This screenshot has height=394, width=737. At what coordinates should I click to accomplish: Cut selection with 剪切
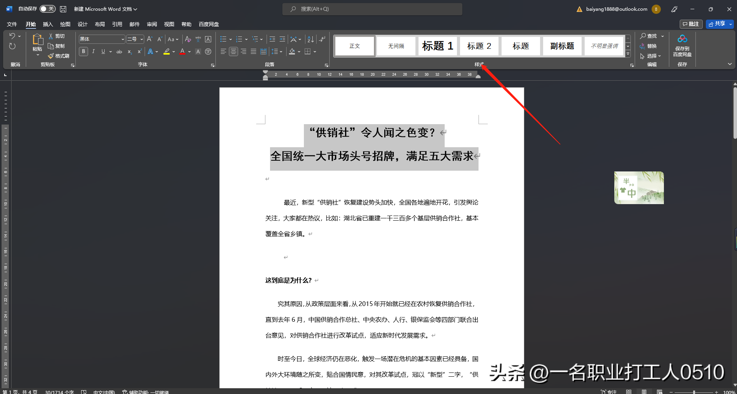coord(57,36)
